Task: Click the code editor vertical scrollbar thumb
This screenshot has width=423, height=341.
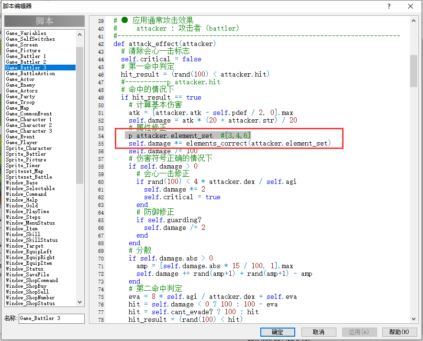Action: click(413, 71)
